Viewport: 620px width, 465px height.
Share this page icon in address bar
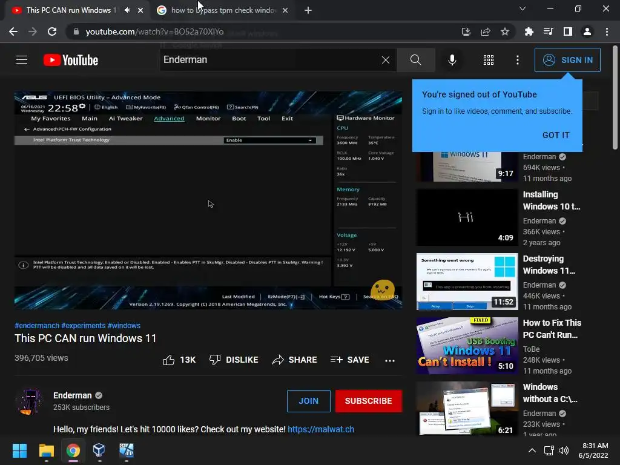point(486,31)
